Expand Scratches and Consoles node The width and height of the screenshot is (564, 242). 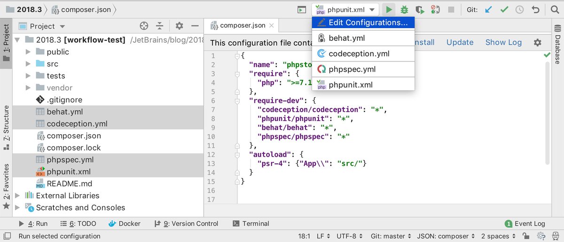(x=17, y=208)
